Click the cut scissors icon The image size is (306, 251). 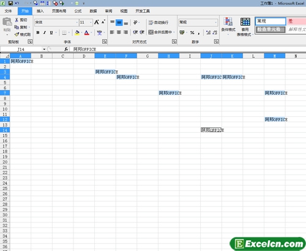click(17, 20)
